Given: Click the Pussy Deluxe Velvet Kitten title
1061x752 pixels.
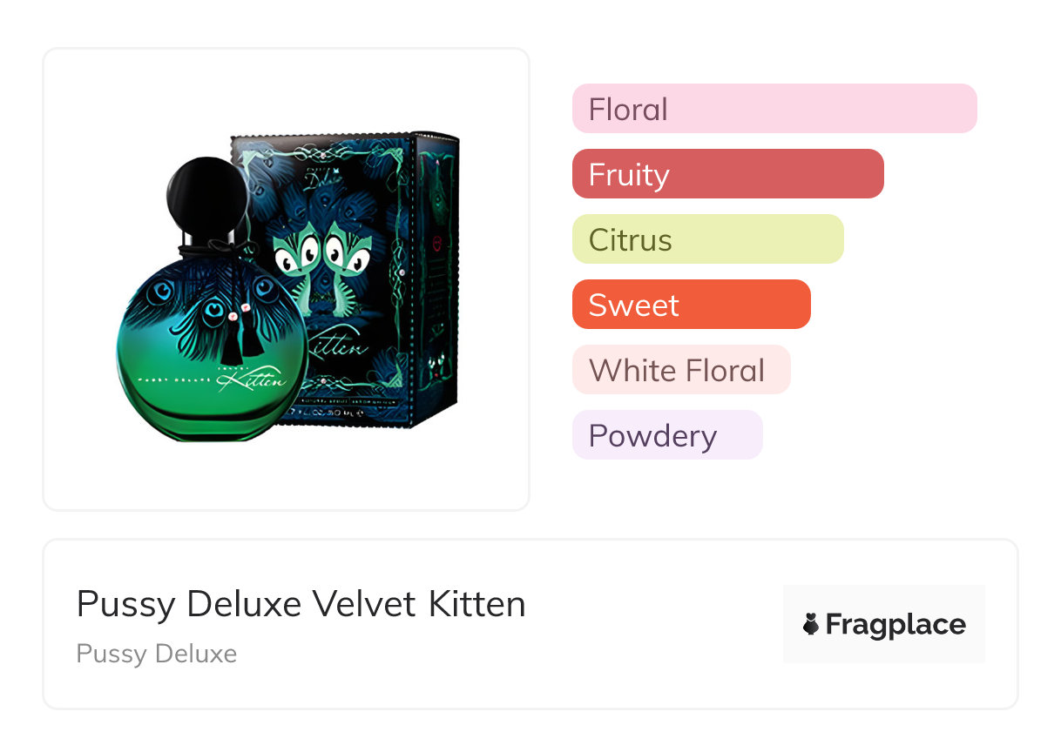Looking at the screenshot, I should [x=301, y=604].
